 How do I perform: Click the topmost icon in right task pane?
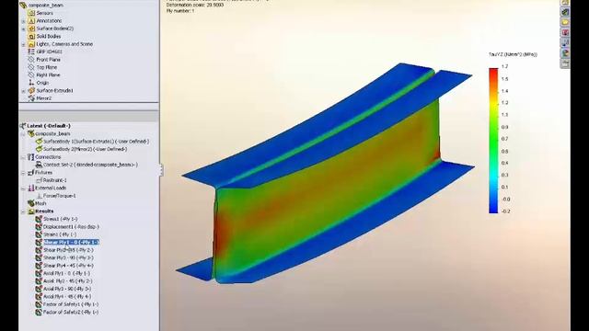click(x=565, y=2)
